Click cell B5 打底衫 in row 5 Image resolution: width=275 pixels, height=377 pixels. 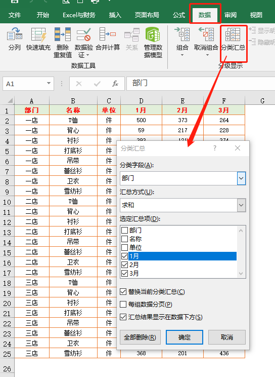[x=73, y=150]
